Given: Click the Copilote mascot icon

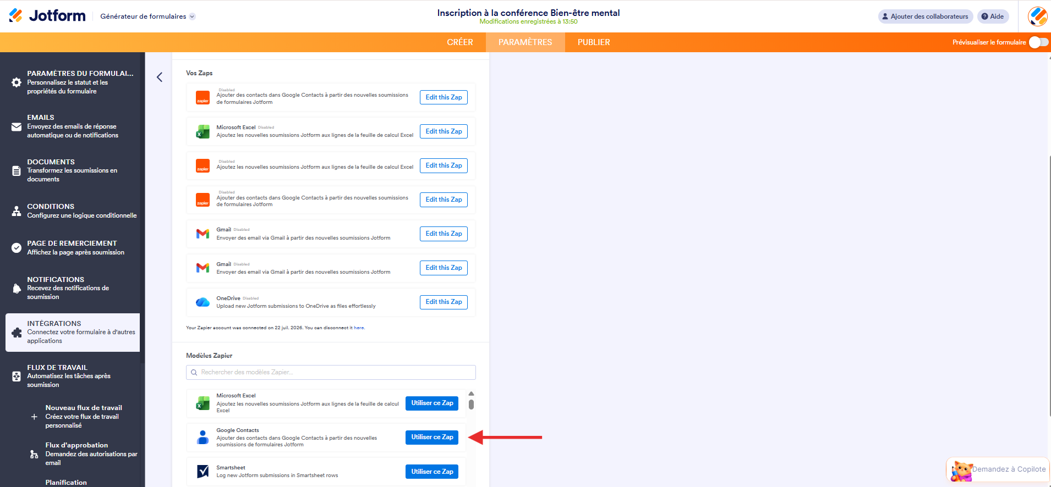Looking at the screenshot, I should (961, 471).
